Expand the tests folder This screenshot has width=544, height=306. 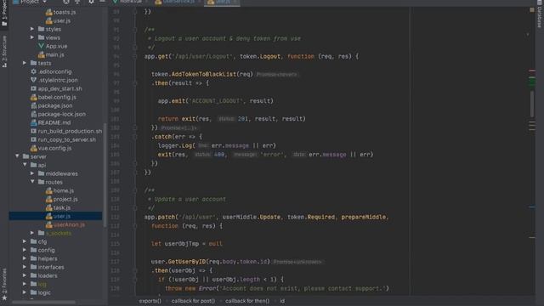click(25, 63)
